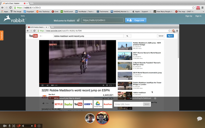Mute the YouTube player volume
Screen dimensions: 205x128
click(48, 85)
